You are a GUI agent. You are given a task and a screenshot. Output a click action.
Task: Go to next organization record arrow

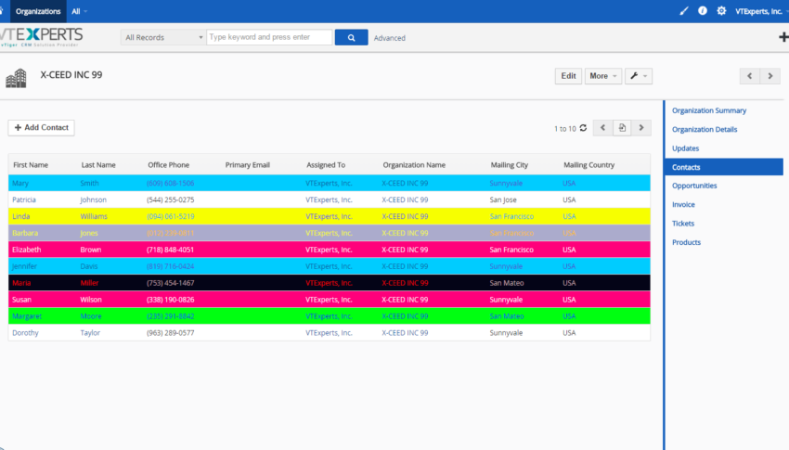coord(770,76)
